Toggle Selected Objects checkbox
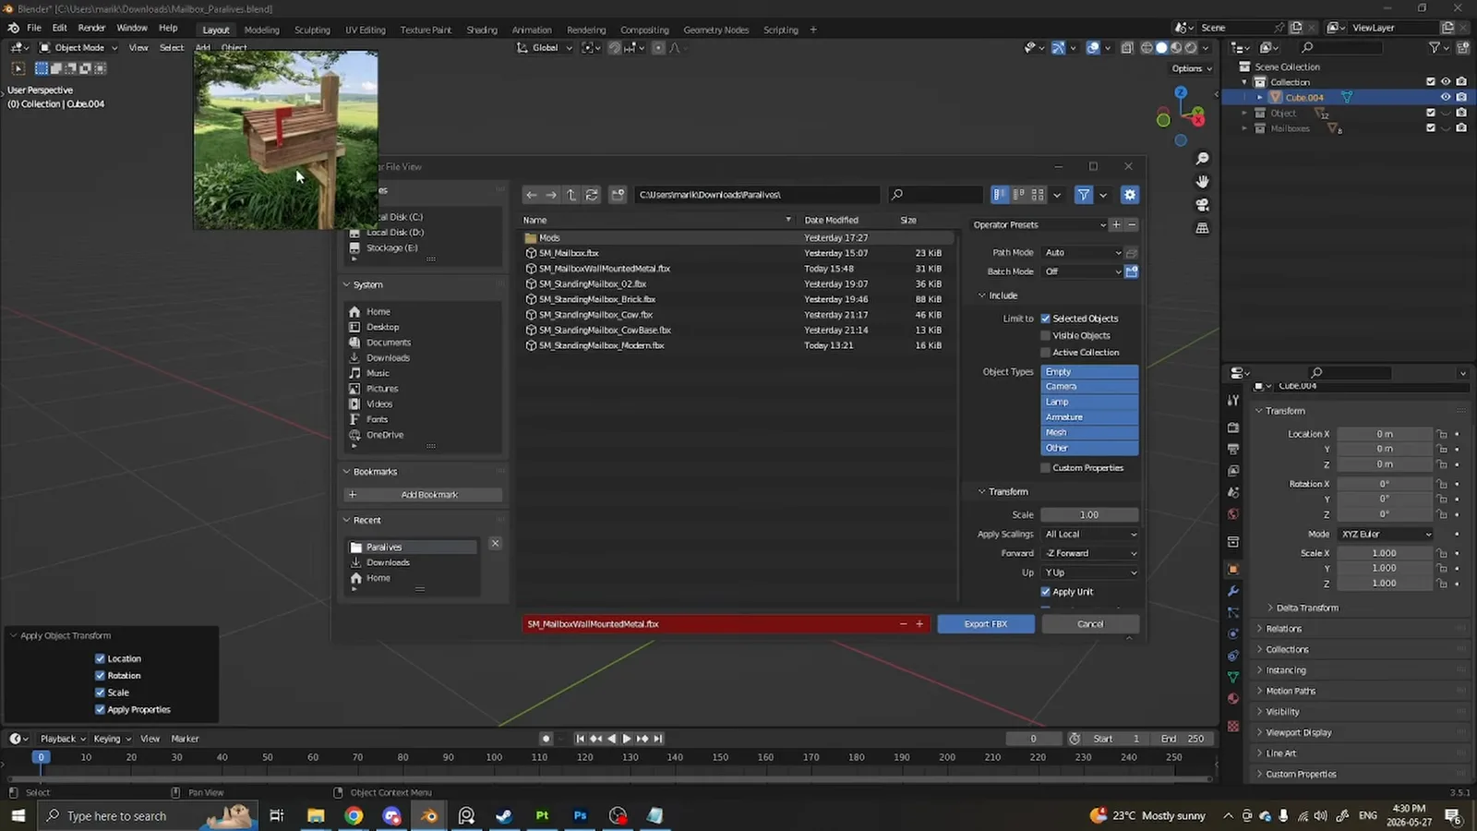 [x=1046, y=319]
